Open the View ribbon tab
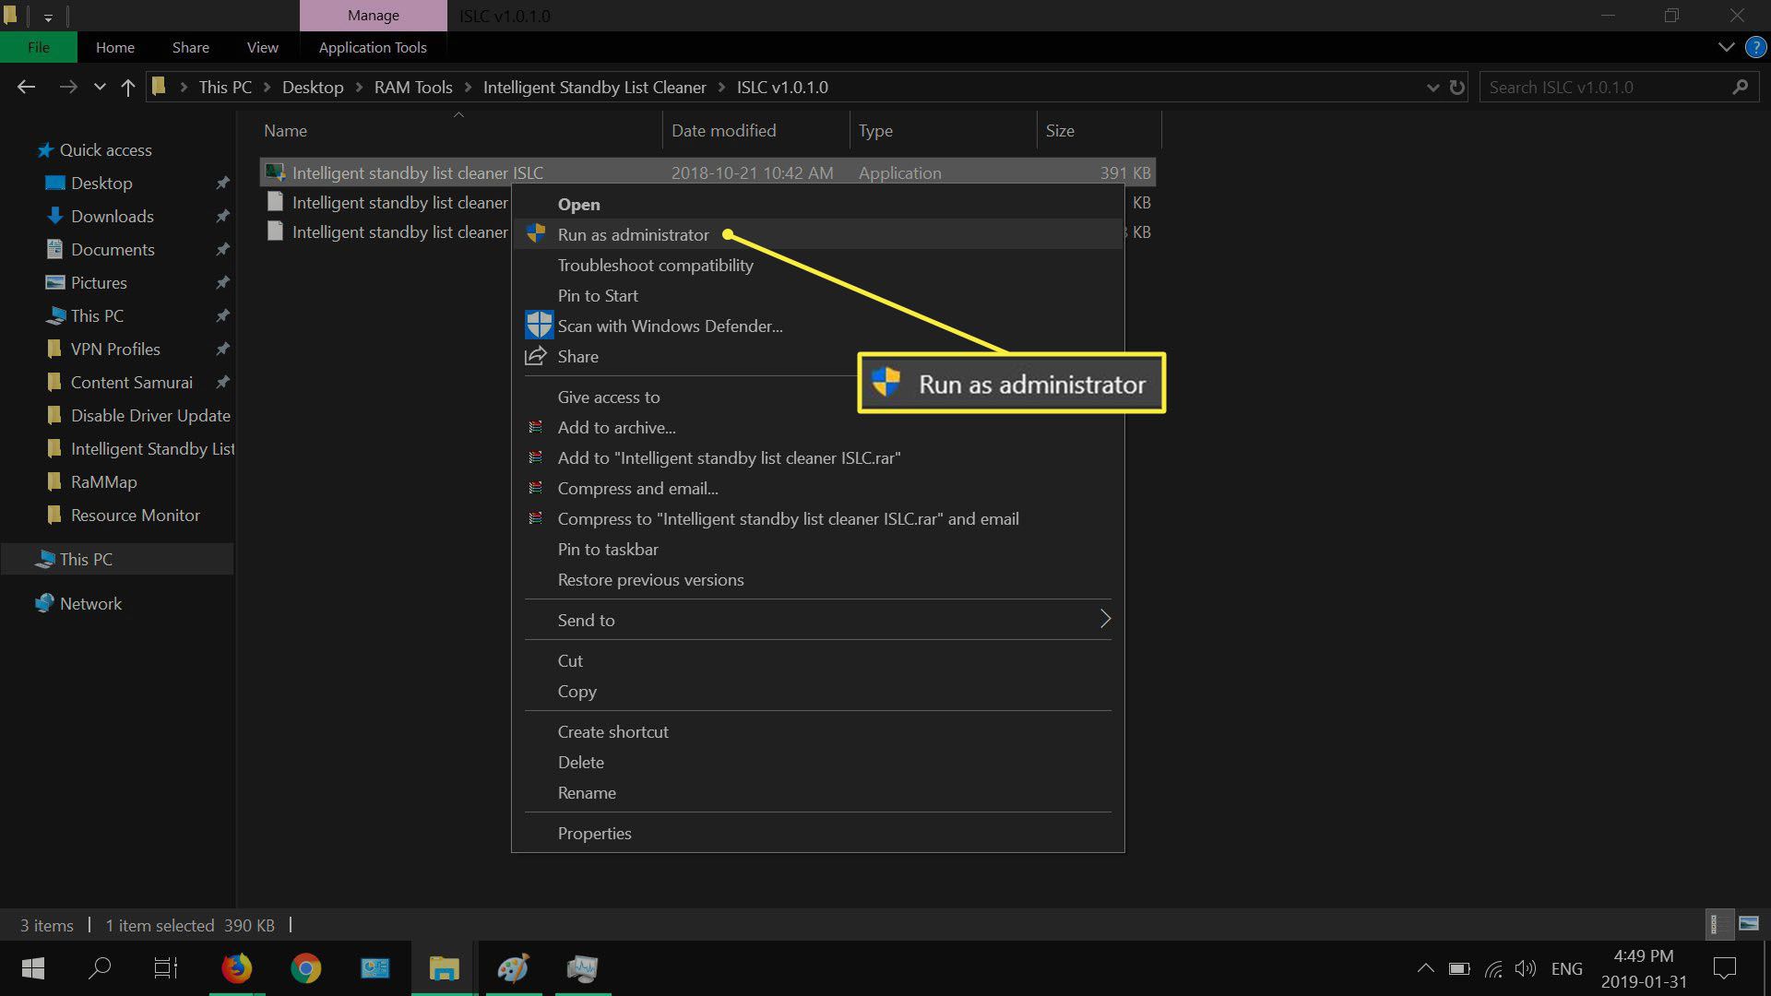 pos(263,47)
